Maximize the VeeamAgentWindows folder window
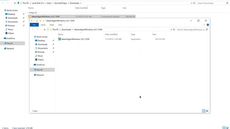 pos(198,21)
